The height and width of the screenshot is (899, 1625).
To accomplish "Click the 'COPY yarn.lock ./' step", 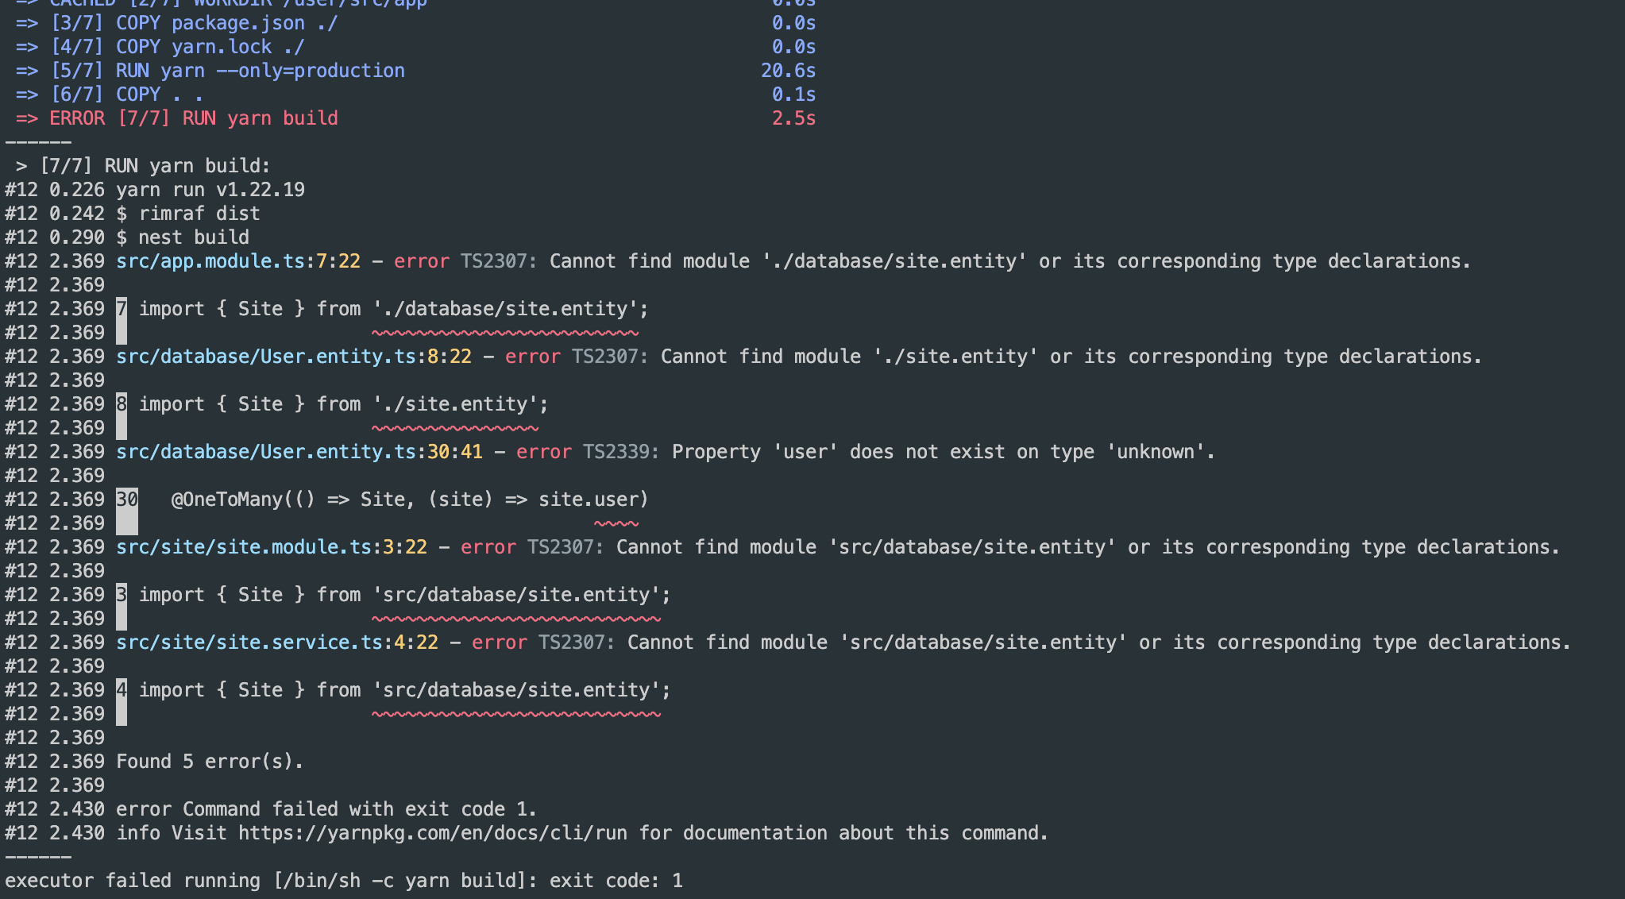I will pos(210,47).
